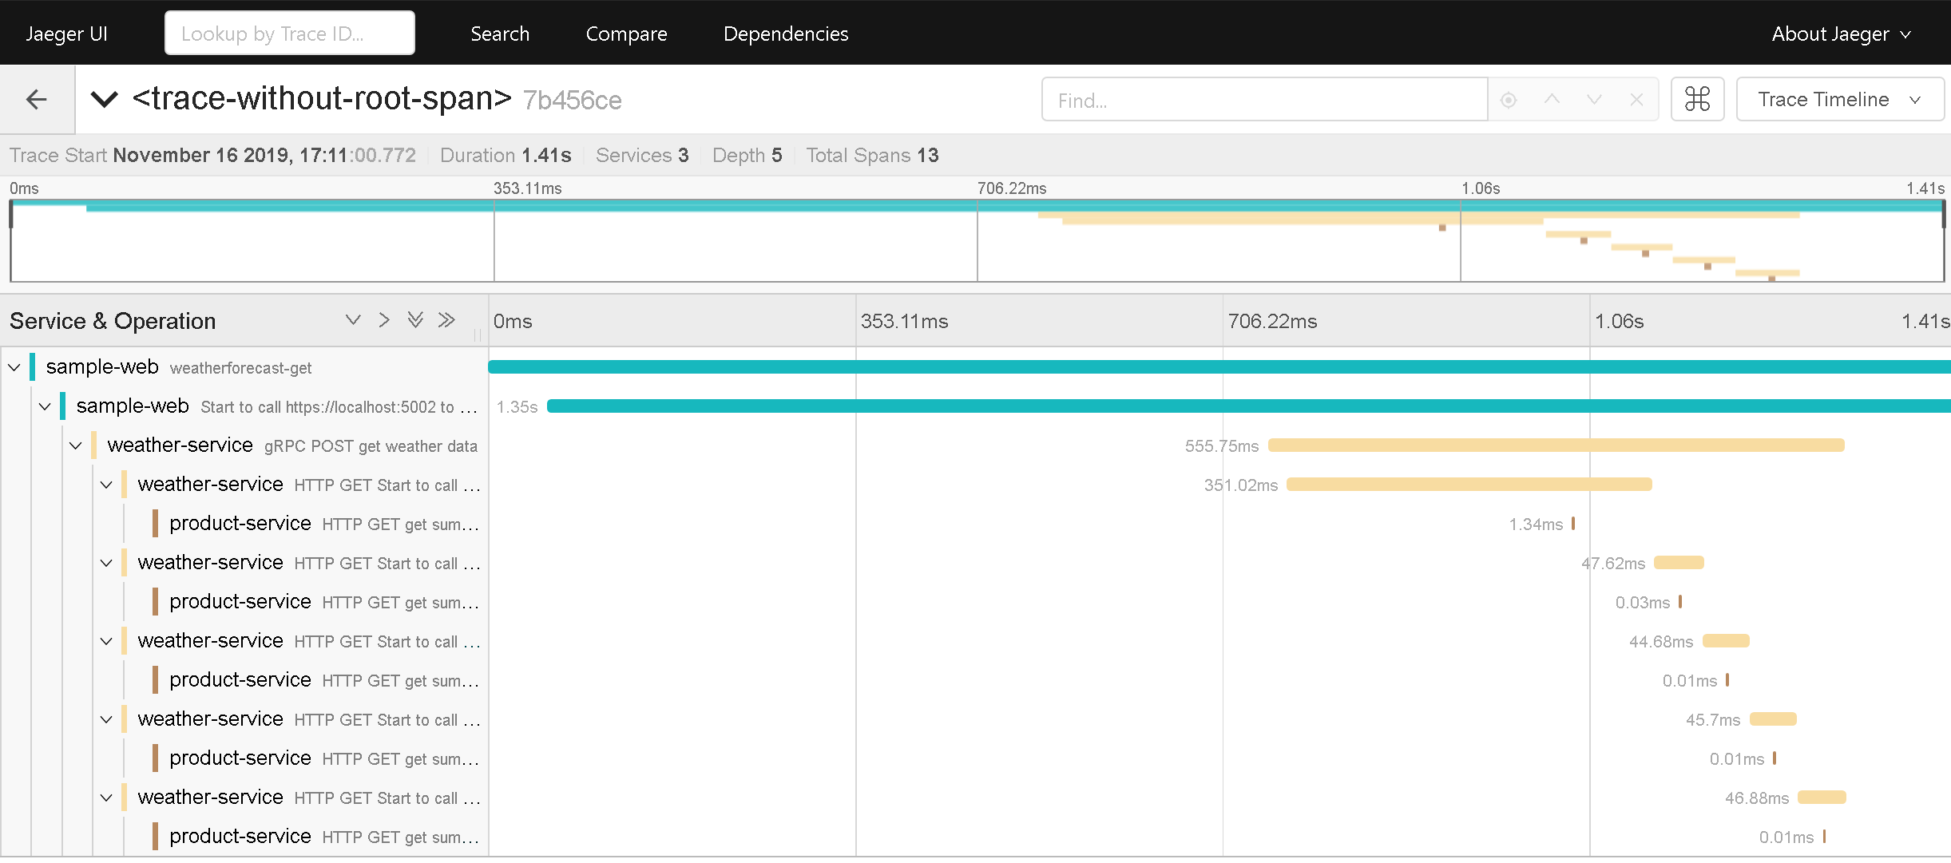
Task: Collapse all spans double-right chevron
Action: tap(446, 320)
